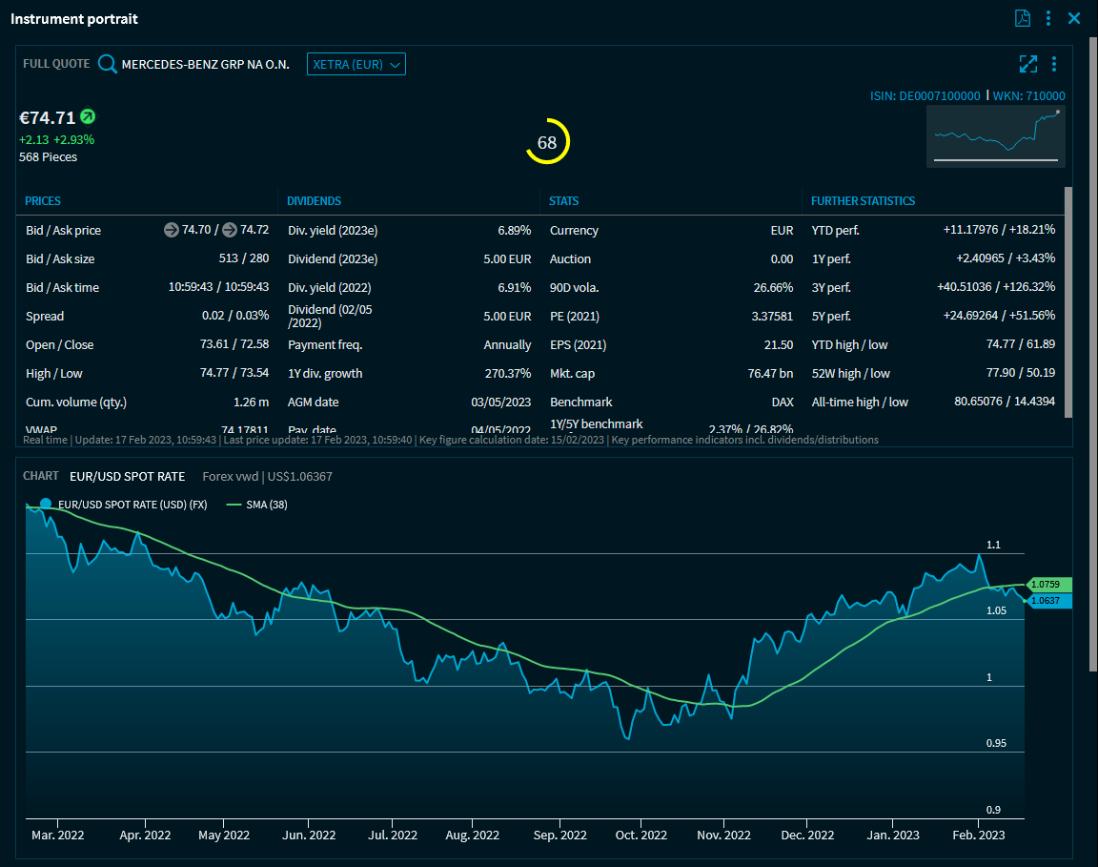The image size is (1098, 867).
Task: Export the instrument portrait as PDF
Action: click(1023, 18)
